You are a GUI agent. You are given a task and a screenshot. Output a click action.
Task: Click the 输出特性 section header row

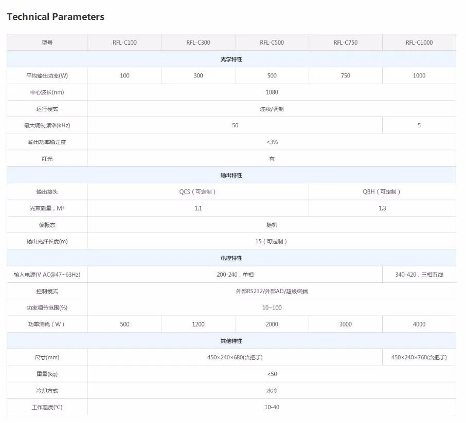point(231,175)
